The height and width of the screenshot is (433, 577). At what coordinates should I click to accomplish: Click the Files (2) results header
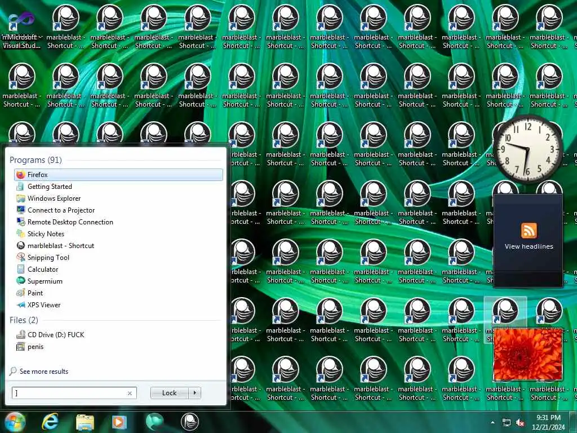tap(24, 320)
